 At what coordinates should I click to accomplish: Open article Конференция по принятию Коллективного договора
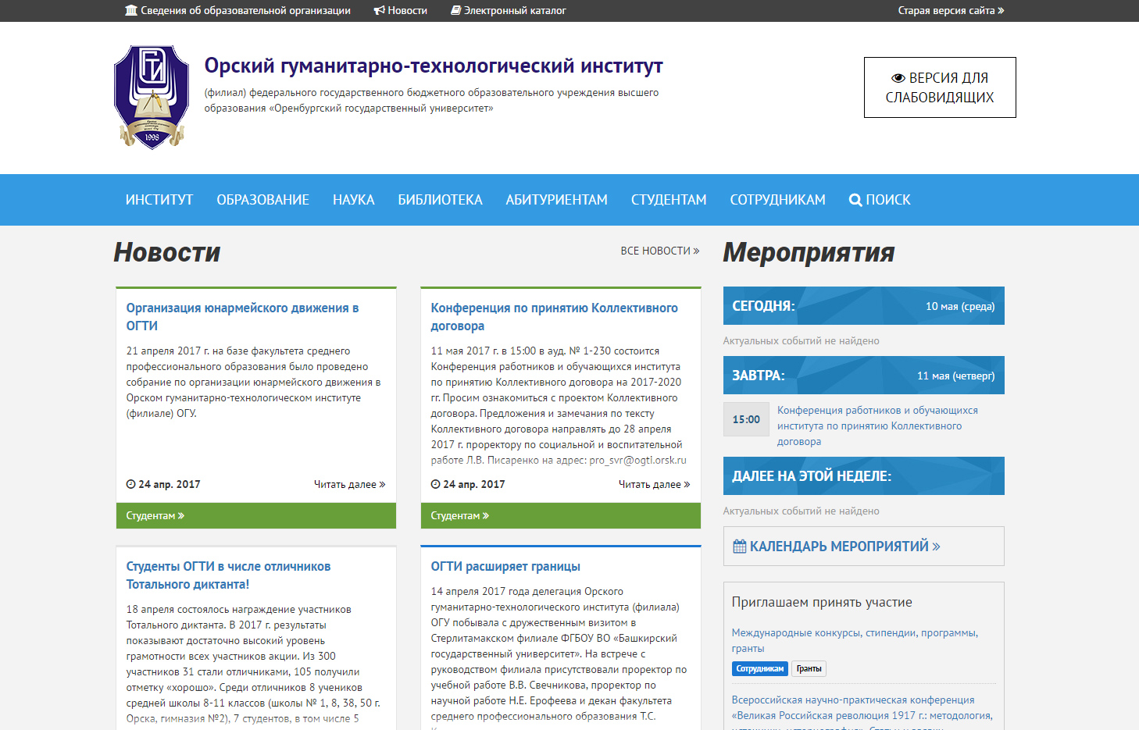point(554,317)
